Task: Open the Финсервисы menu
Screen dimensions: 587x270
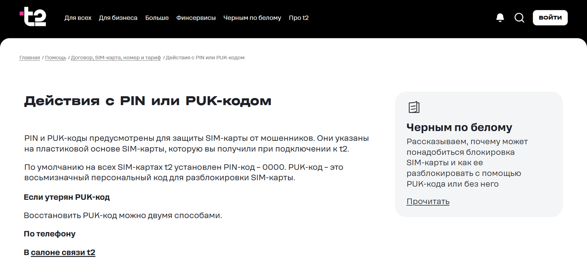Action: (196, 18)
